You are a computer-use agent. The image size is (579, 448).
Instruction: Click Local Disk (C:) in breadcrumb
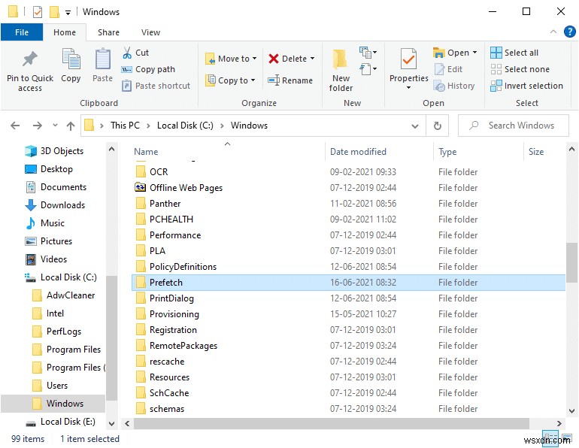(185, 126)
